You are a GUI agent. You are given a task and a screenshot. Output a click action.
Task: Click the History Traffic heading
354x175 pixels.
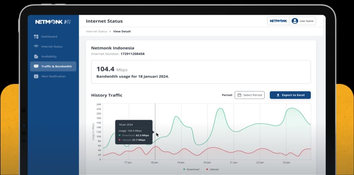(x=106, y=95)
